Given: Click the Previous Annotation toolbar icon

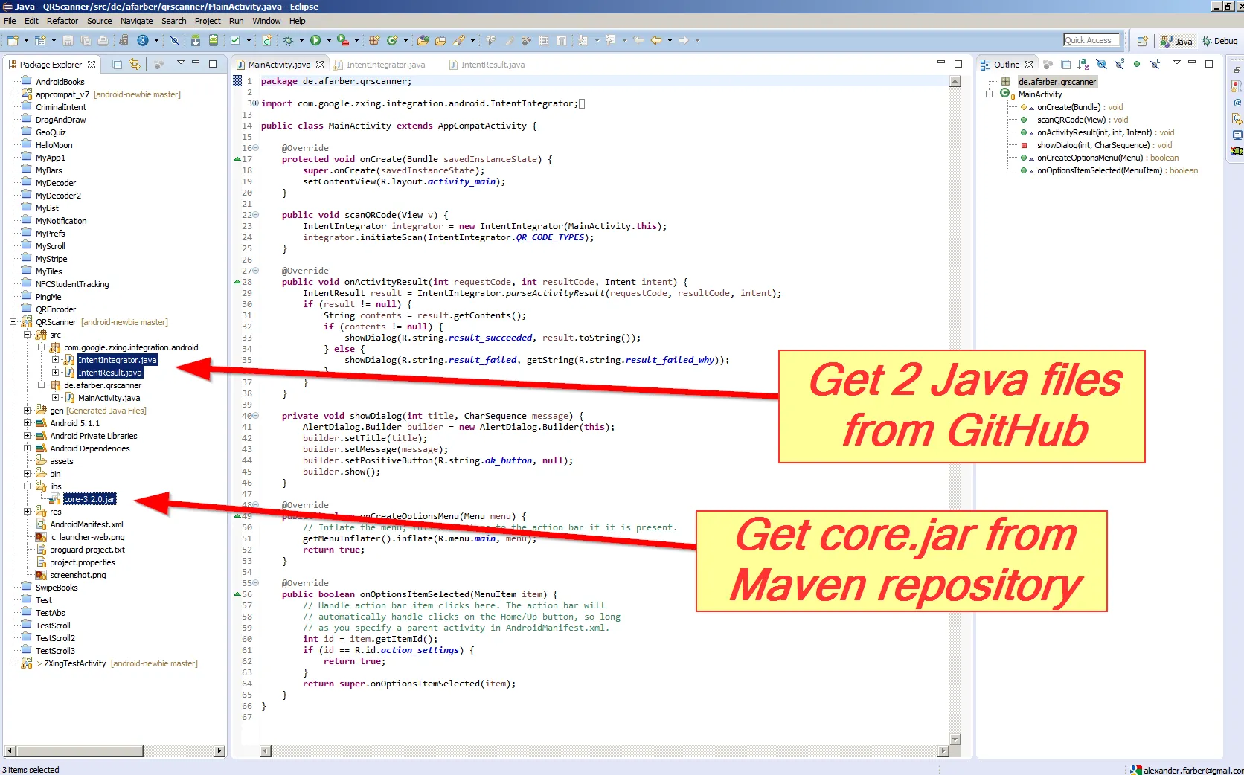Looking at the screenshot, I should tap(610, 40).
